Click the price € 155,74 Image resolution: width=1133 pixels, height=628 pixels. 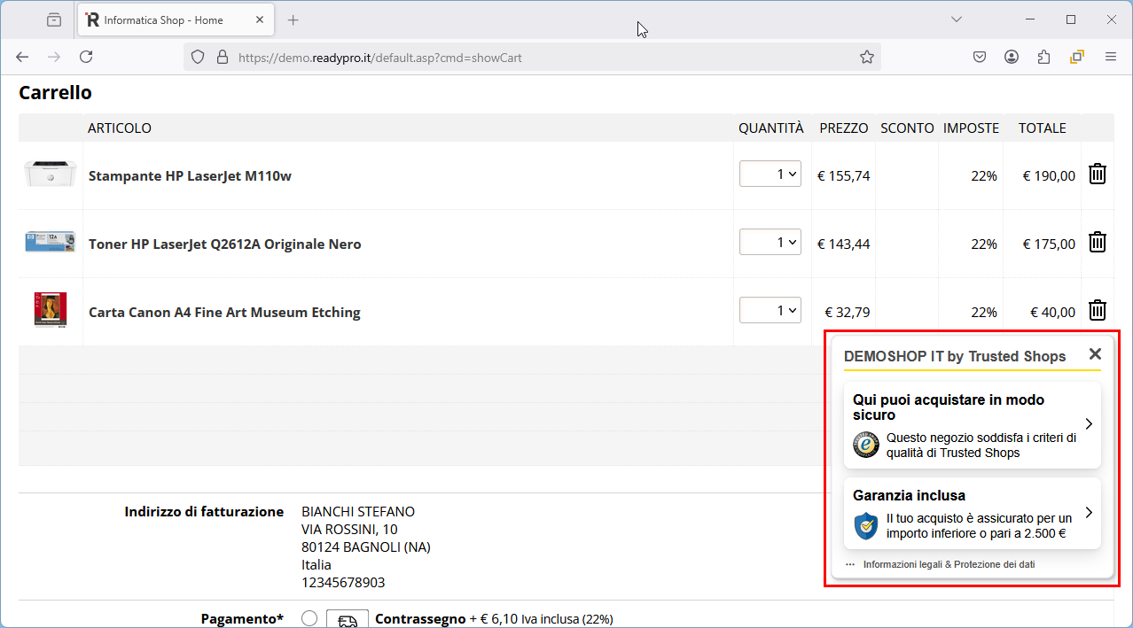point(843,175)
